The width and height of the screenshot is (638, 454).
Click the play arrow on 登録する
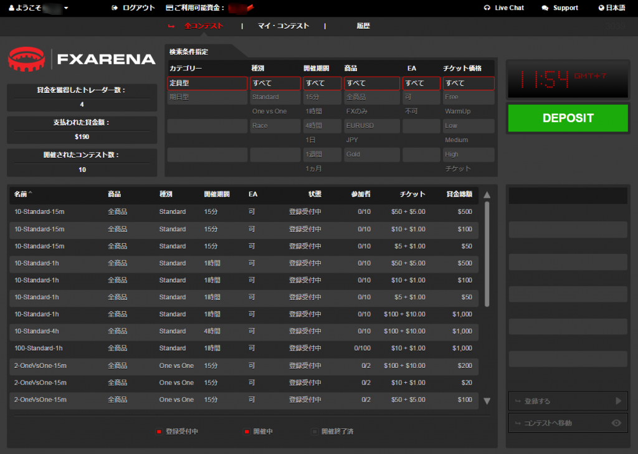pos(618,401)
